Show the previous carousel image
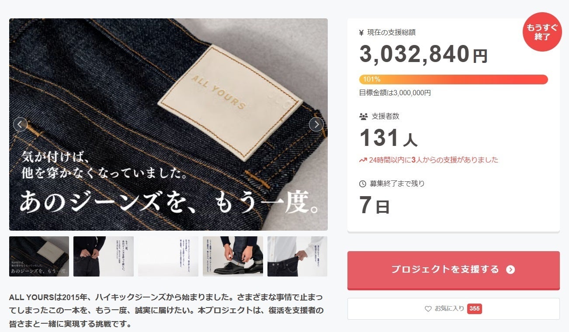Viewport: 569px width, 332px height. click(x=20, y=125)
